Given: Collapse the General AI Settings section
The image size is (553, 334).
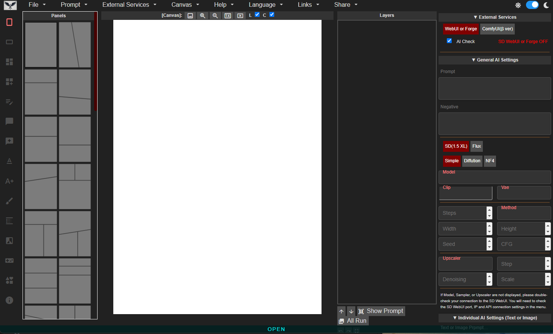Looking at the screenshot, I should pos(495,60).
